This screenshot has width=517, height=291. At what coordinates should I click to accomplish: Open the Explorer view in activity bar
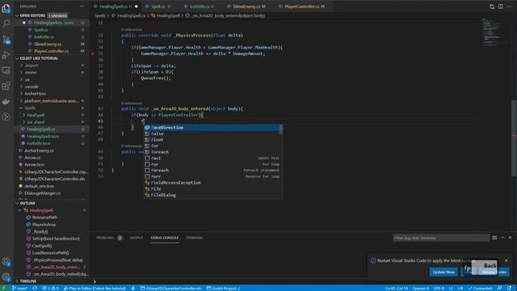(x=6, y=8)
